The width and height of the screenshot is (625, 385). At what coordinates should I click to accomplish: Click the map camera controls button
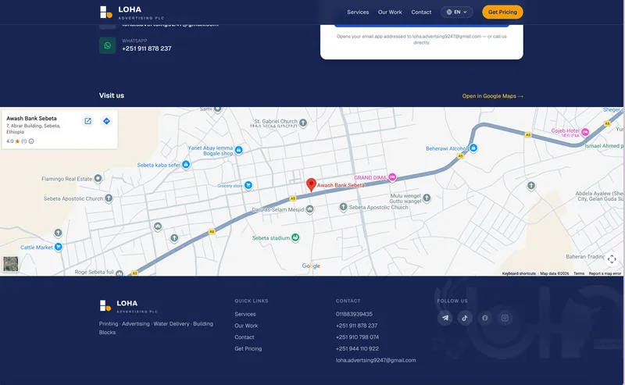612,259
